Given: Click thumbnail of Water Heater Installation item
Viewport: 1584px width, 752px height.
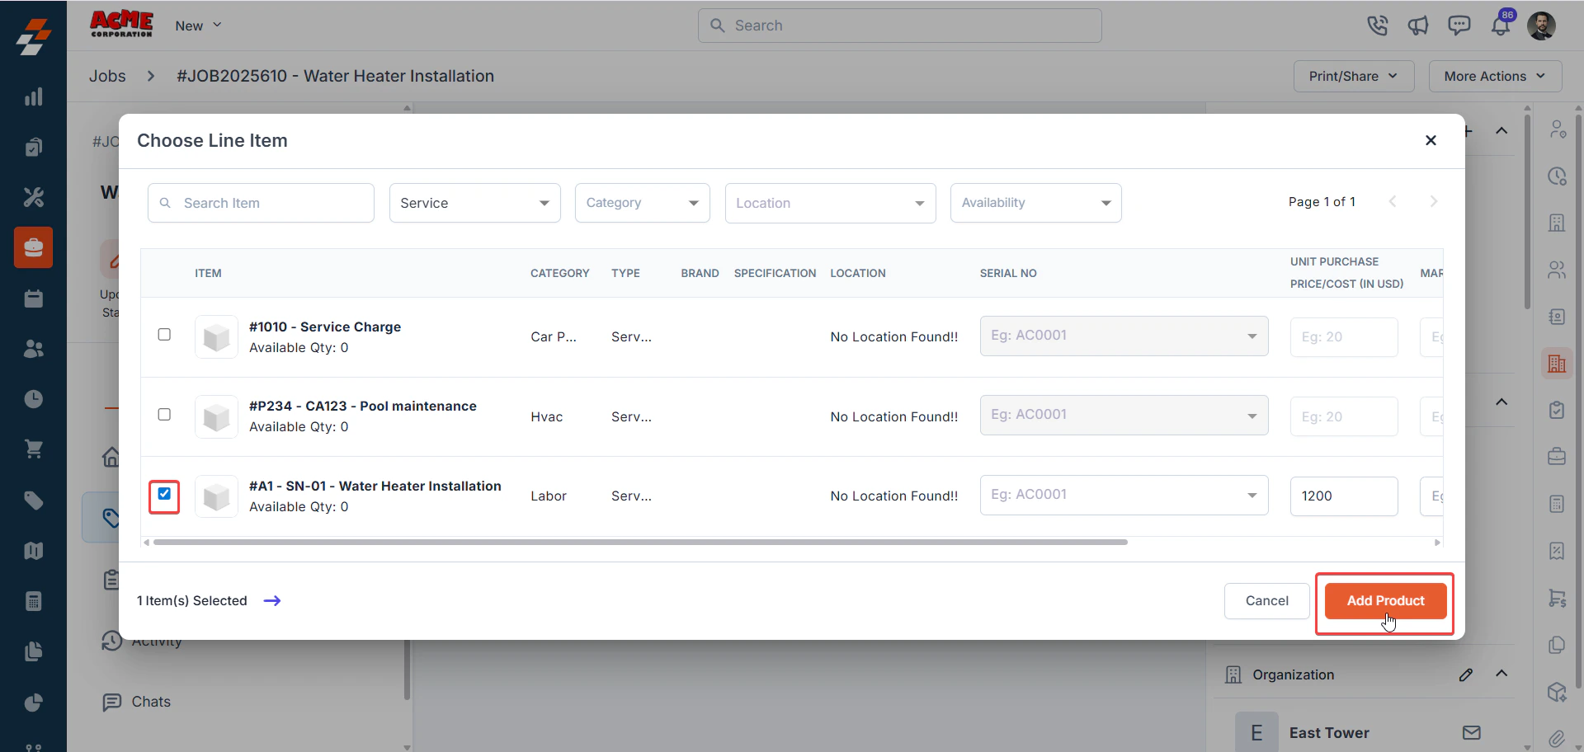Looking at the screenshot, I should [x=216, y=496].
